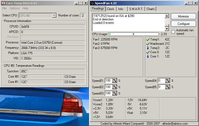Adjust the Speed04 spinner arrows
The image size is (199, 126).
pyautogui.click(x=168, y=81)
